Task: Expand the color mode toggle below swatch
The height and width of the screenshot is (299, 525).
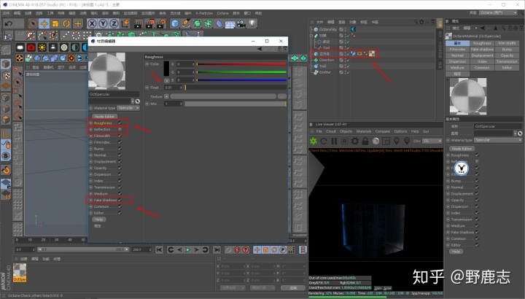Action: pyautogui.click(x=167, y=81)
